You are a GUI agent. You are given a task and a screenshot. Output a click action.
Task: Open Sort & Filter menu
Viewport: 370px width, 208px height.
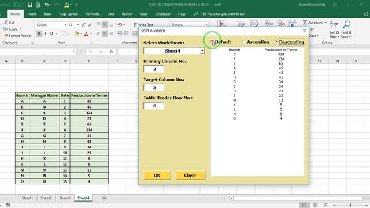point(334,29)
